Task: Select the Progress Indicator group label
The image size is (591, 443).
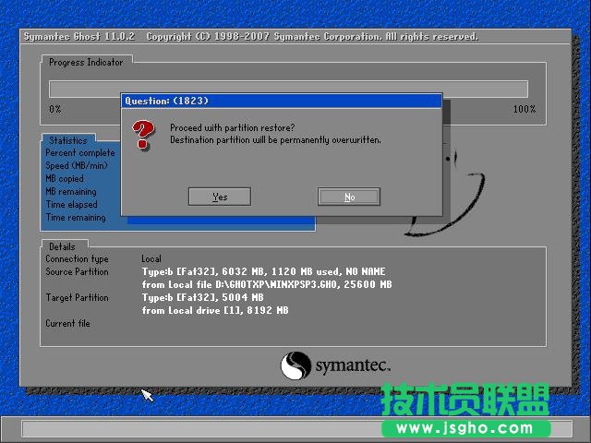Action: (x=85, y=62)
